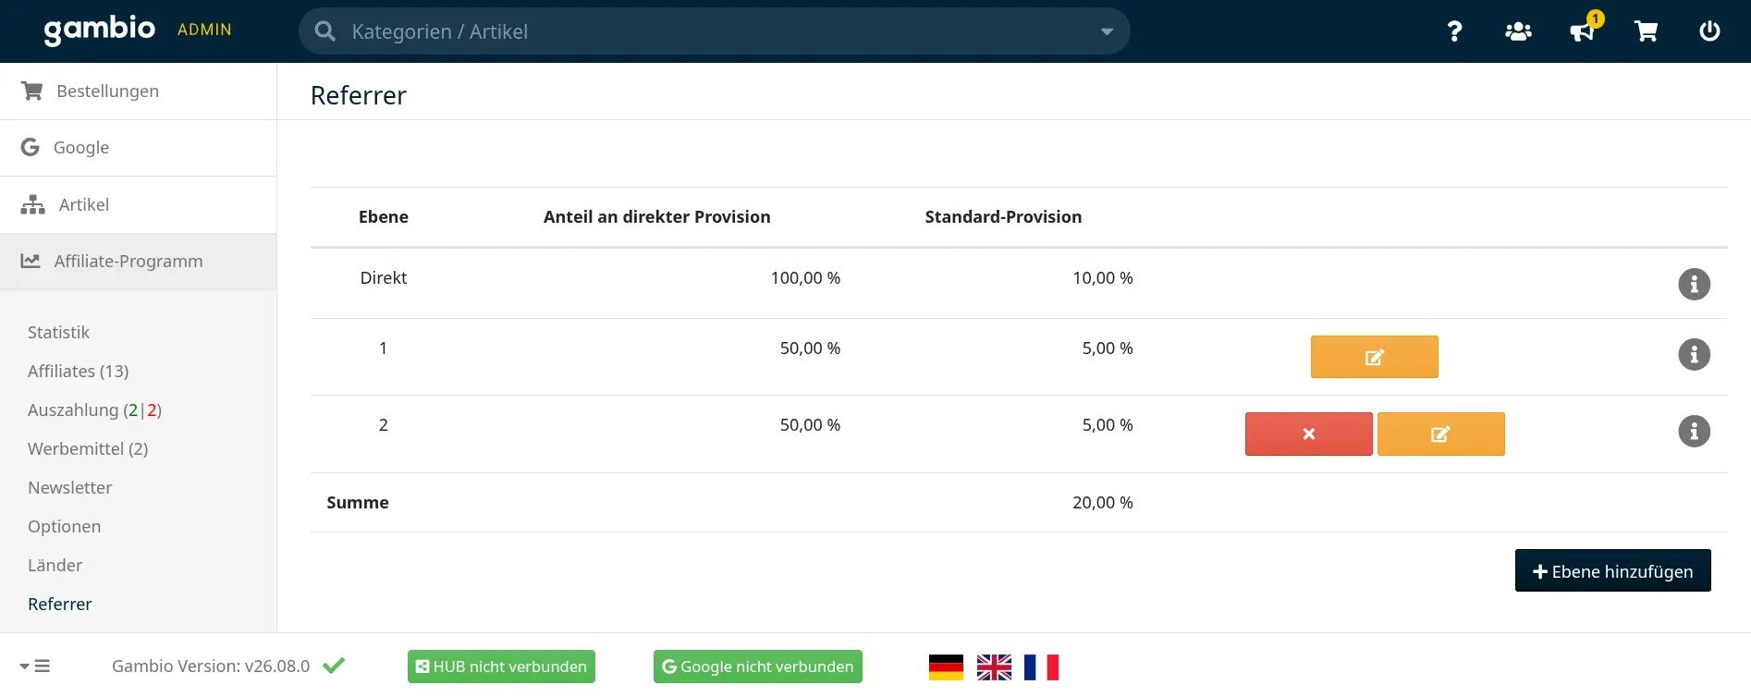Switch language to the German flag
The image size is (1751, 697).
tap(946, 666)
